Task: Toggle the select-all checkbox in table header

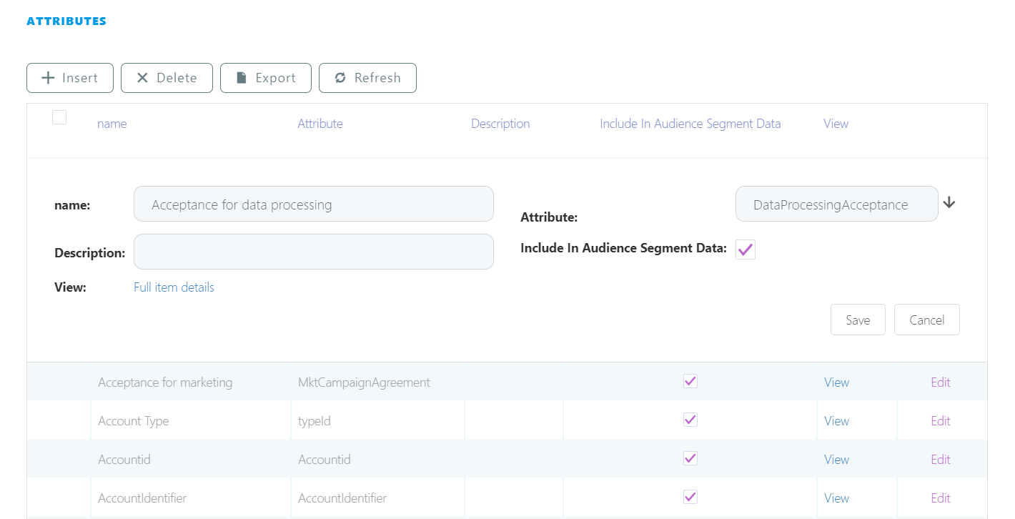Action: point(59,117)
